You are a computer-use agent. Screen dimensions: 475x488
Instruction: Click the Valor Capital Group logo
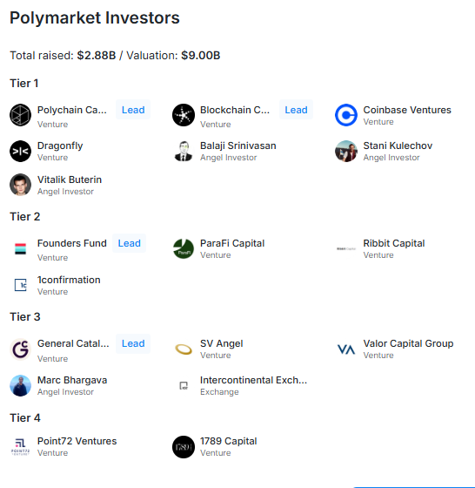point(346,349)
